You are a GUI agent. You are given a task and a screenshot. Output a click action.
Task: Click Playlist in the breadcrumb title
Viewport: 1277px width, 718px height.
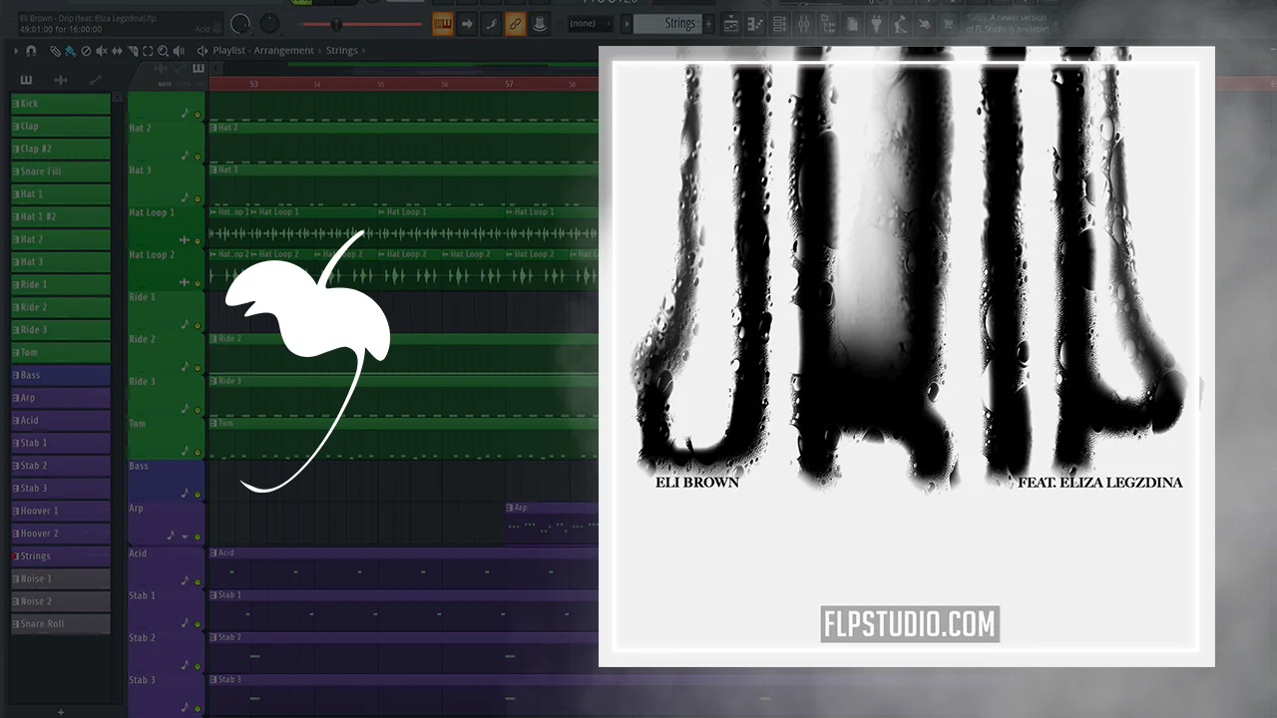point(231,51)
